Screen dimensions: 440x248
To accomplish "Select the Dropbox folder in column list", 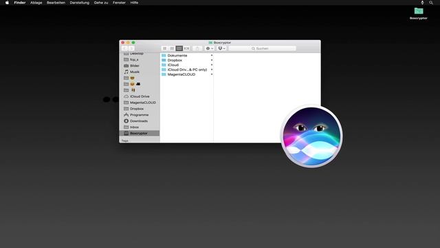I will (186, 60).
